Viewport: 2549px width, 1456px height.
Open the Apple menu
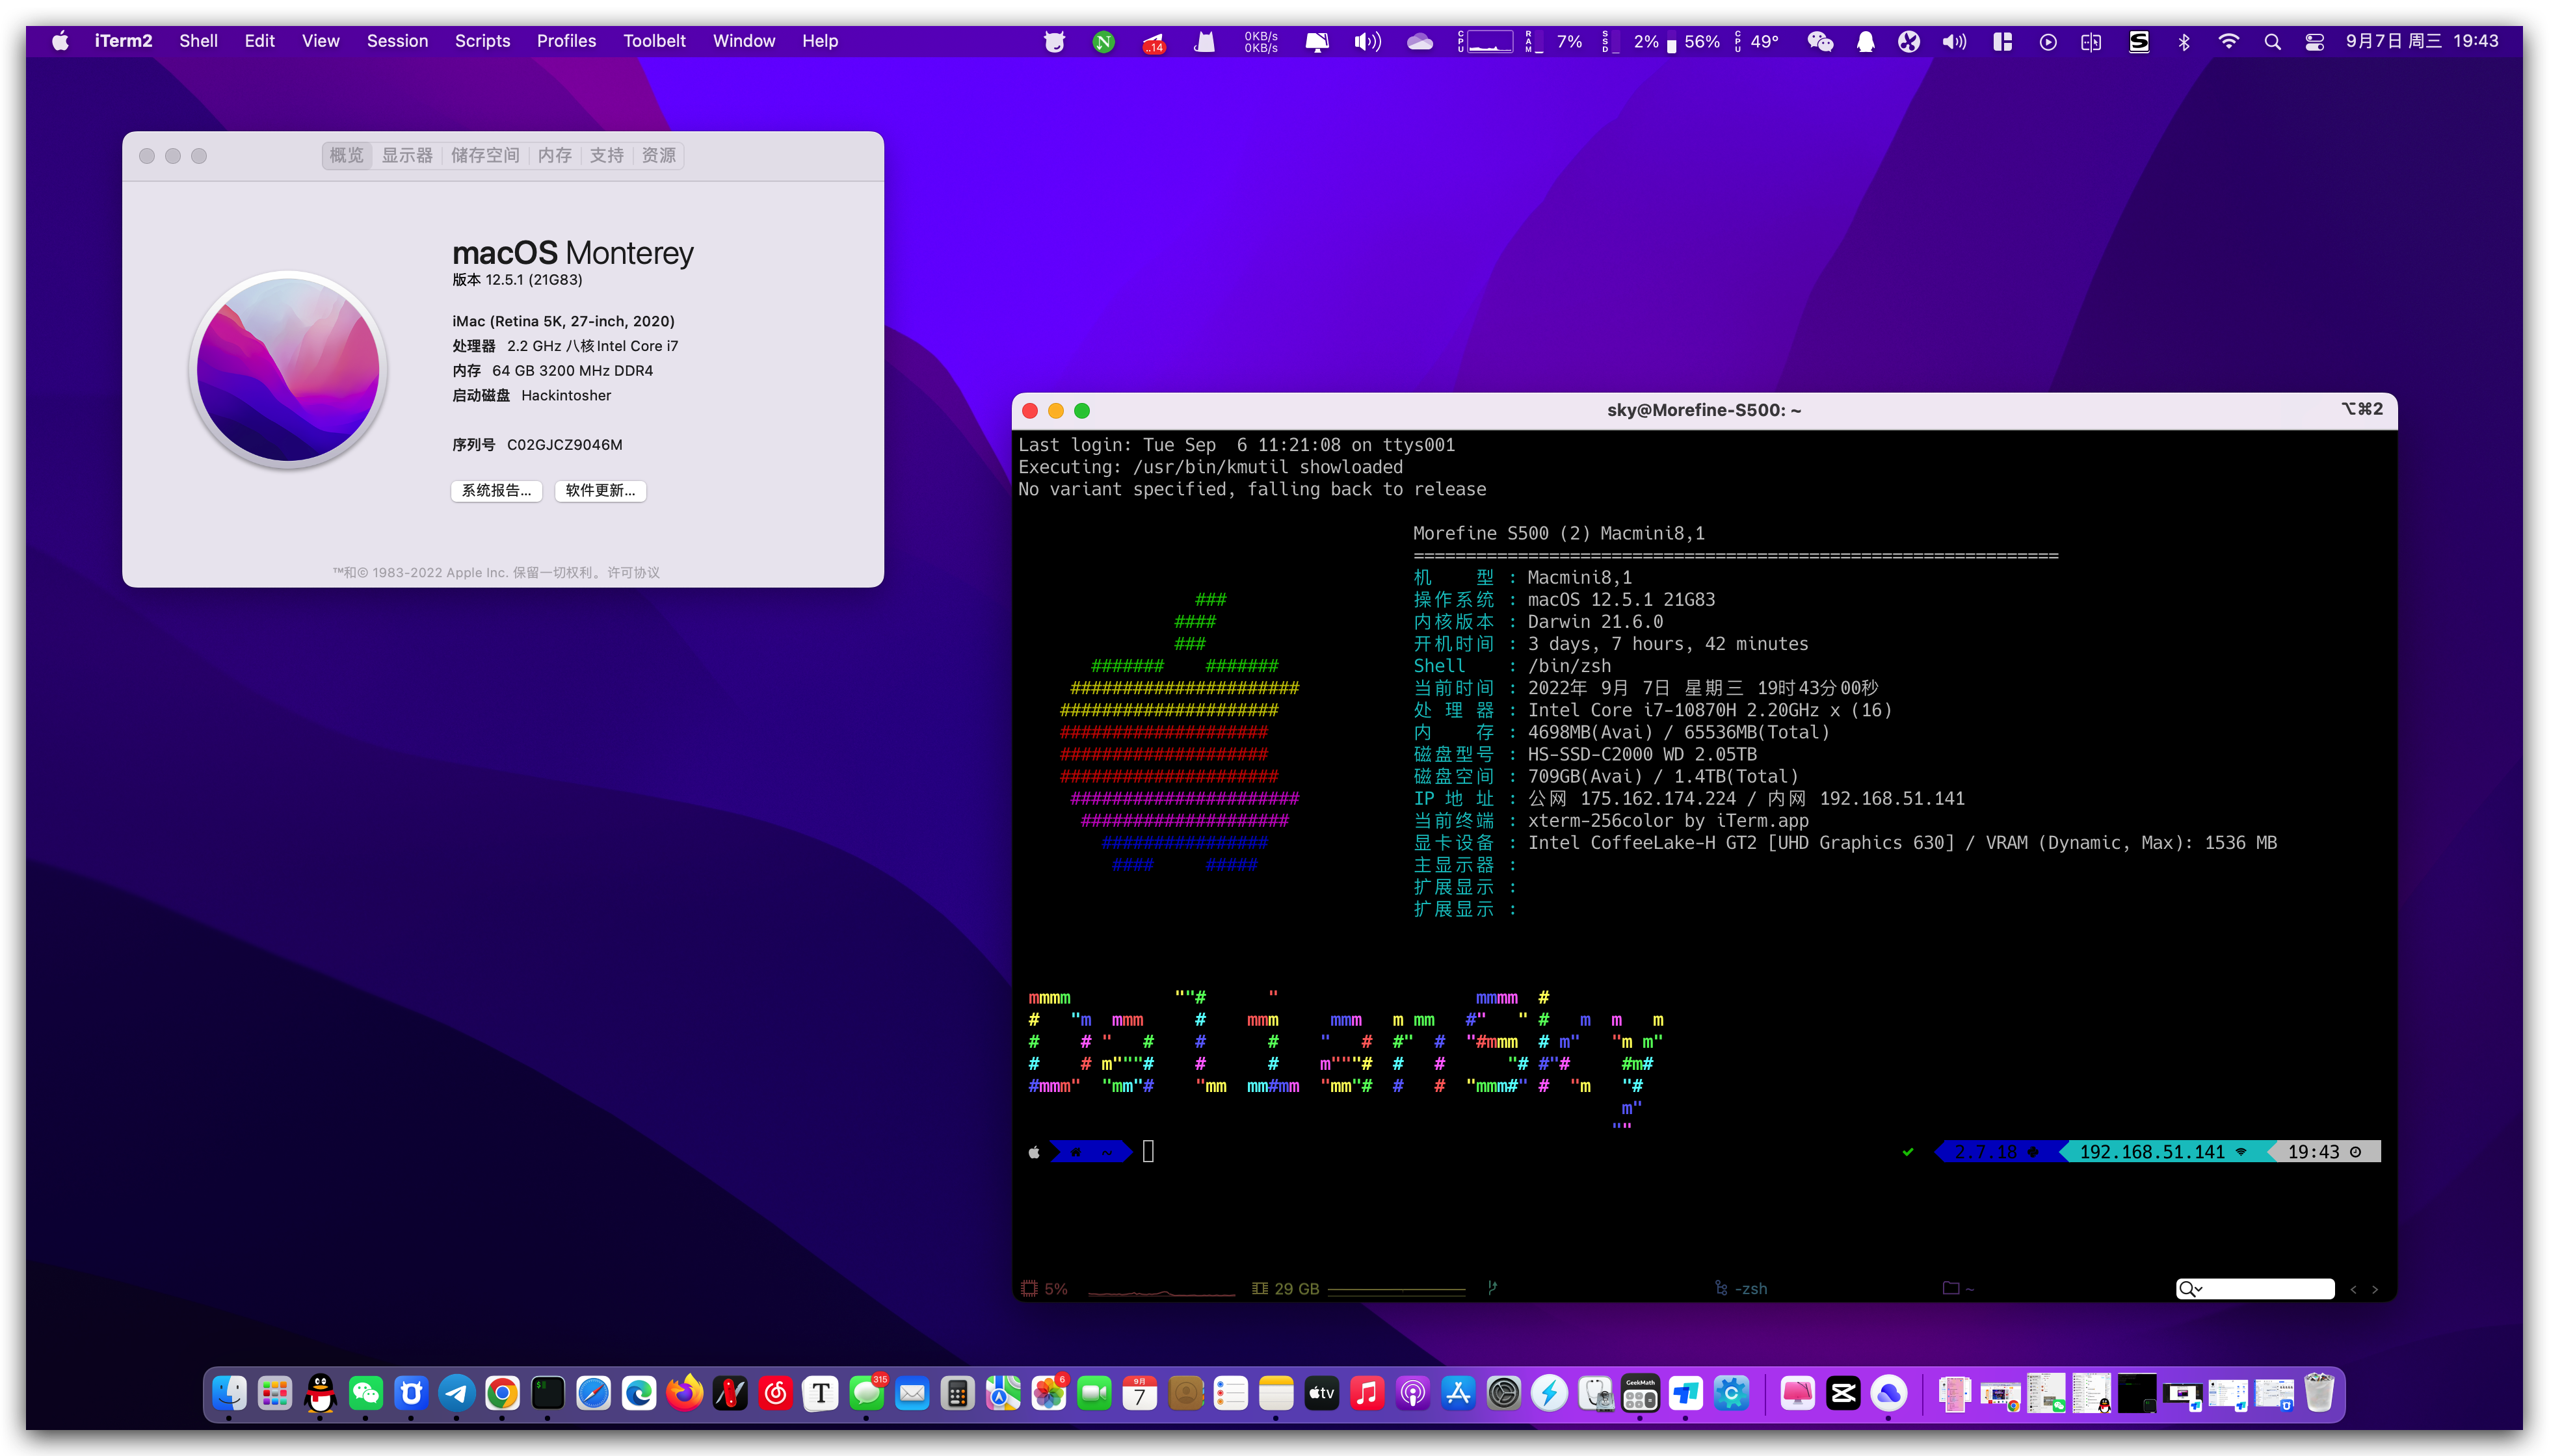(x=60, y=41)
